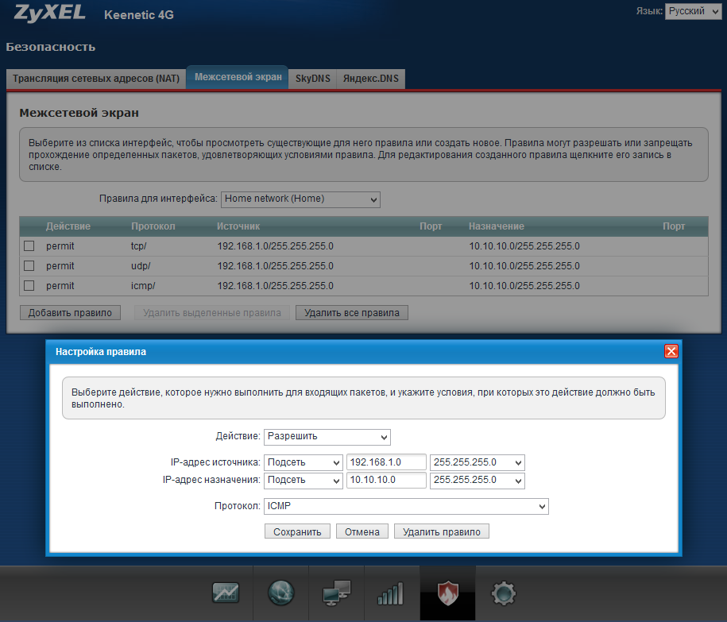
Task: Click the source IP address field
Action: 386,462
